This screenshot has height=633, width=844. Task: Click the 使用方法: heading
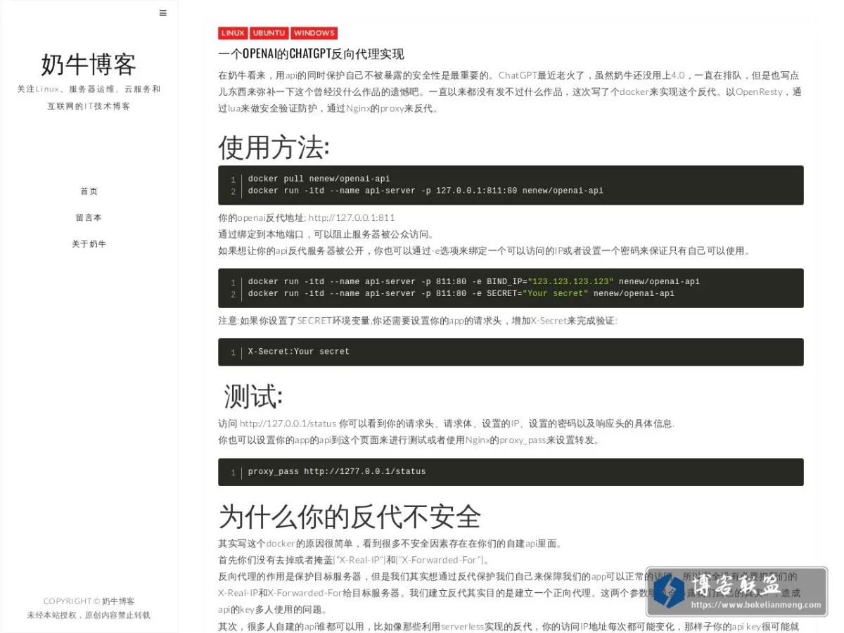274,148
